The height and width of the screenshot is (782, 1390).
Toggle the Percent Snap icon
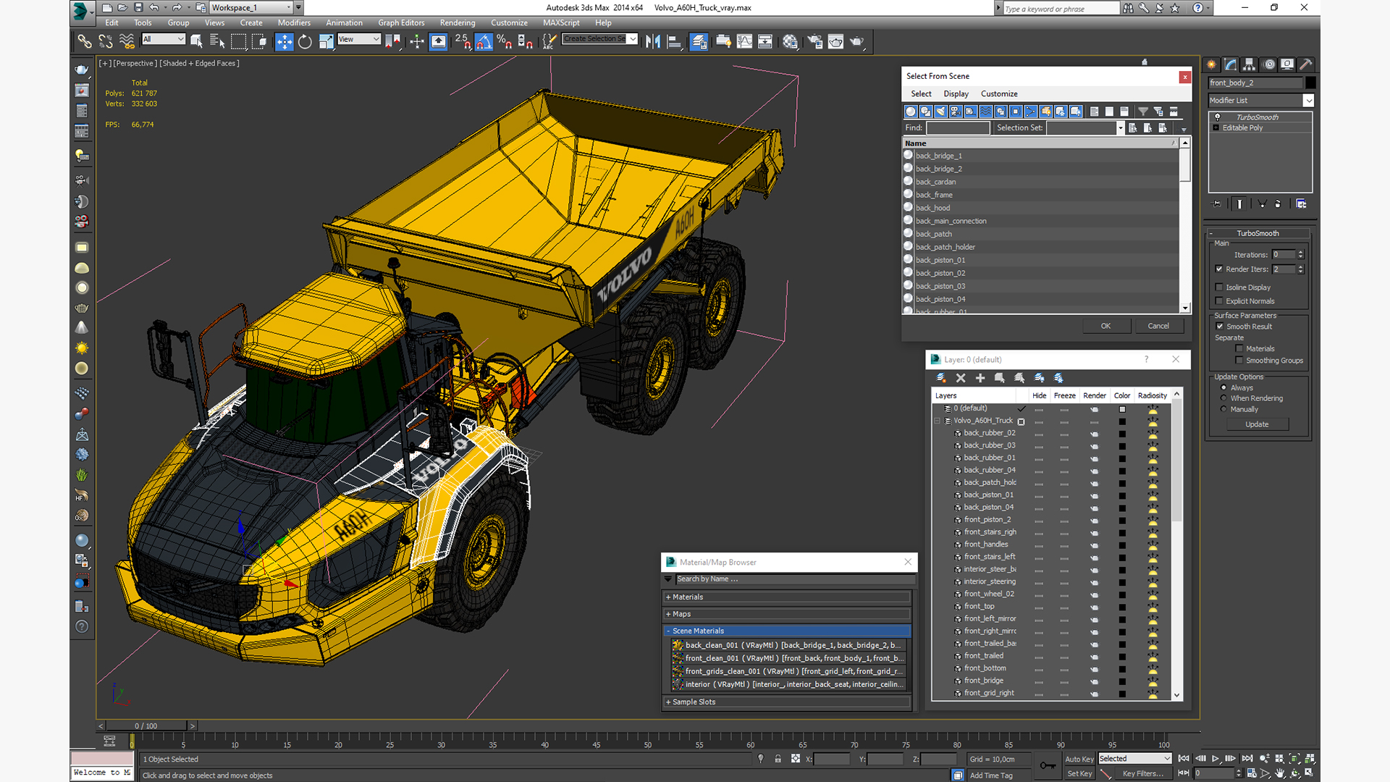[x=505, y=42]
